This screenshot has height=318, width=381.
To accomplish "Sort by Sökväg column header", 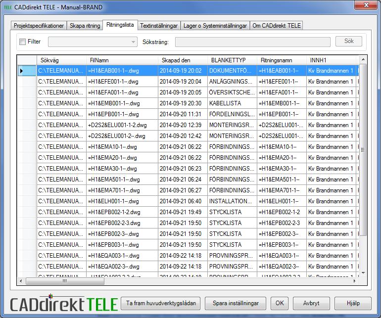I will tap(61, 60).
